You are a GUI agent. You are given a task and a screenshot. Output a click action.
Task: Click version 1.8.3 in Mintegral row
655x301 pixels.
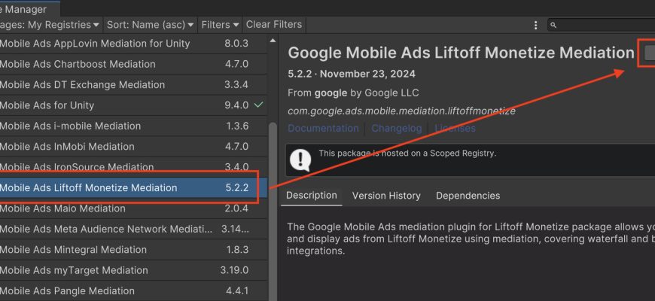237,250
